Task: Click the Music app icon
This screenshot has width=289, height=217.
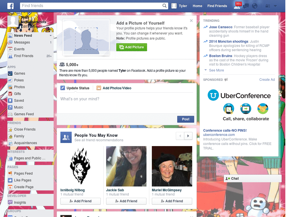Action: pos(10,107)
